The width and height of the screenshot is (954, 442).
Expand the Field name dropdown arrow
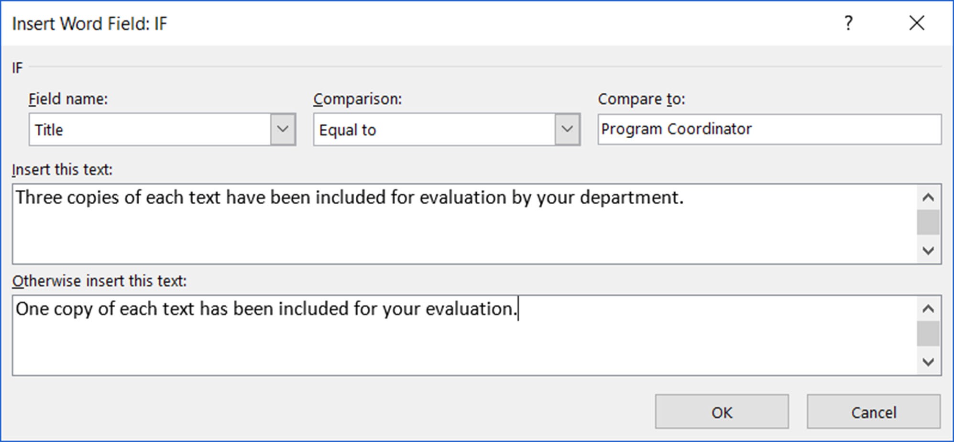pos(283,129)
